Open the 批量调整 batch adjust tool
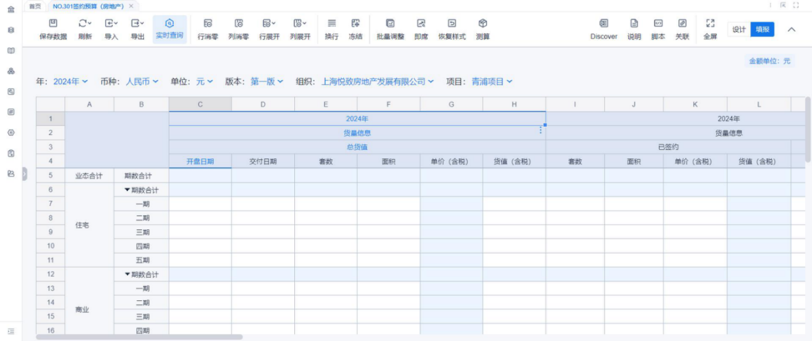 point(390,23)
